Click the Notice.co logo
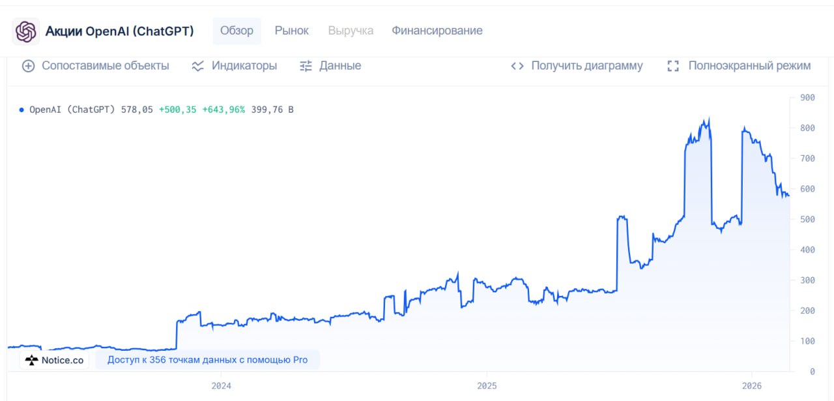The height and width of the screenshot is (401, 834). (x=55, y=360)
